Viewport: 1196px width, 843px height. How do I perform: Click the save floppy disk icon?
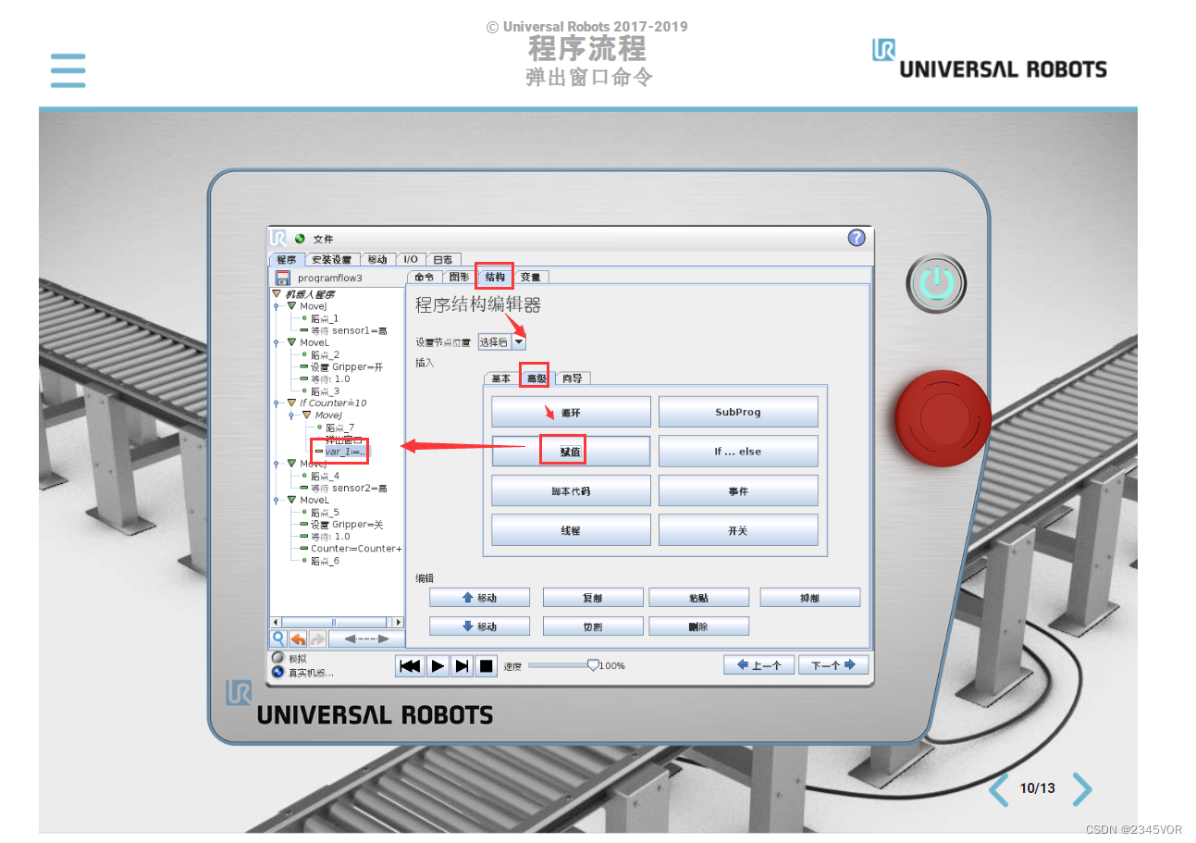(x=282, y=277)
